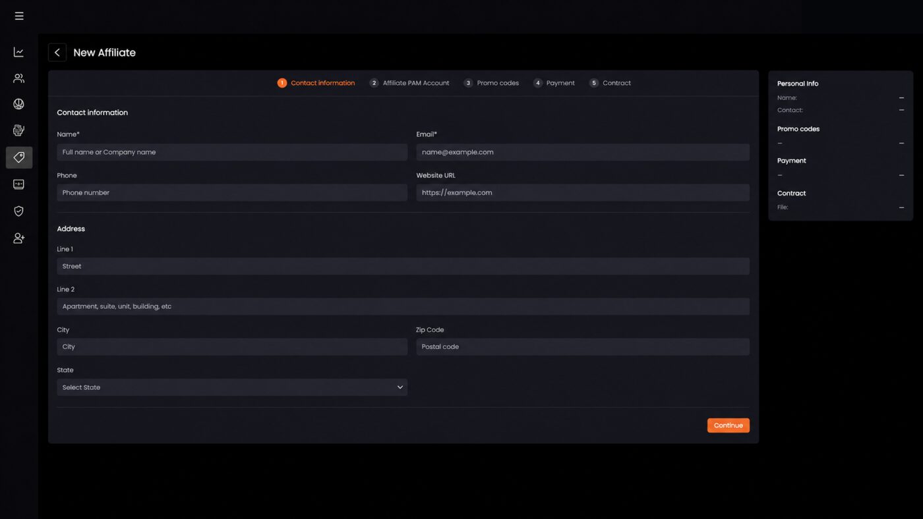Image resolution: width=923 pixels, height=519 pixels.
Task: Go to Contract step
Action: (610, 83)
